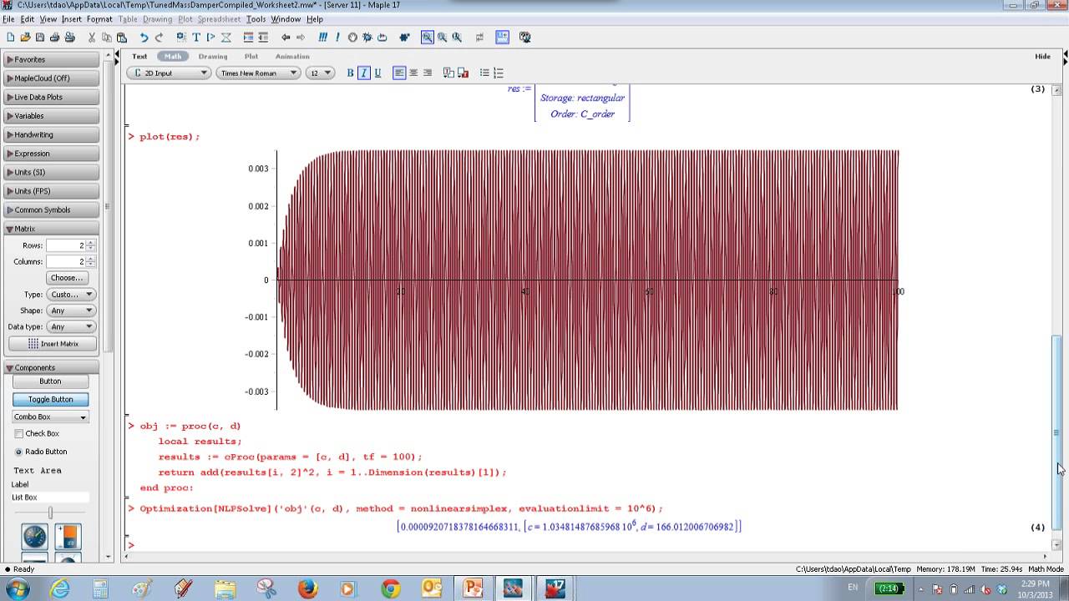This screenshot has width=1069, height=601.
Task: Open the font size 12 dropdown
Action: pos(320,73)
